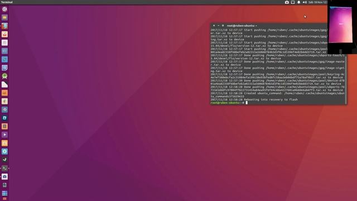
Task: Click the Terminal label in top panel
Action: (7, 2)
